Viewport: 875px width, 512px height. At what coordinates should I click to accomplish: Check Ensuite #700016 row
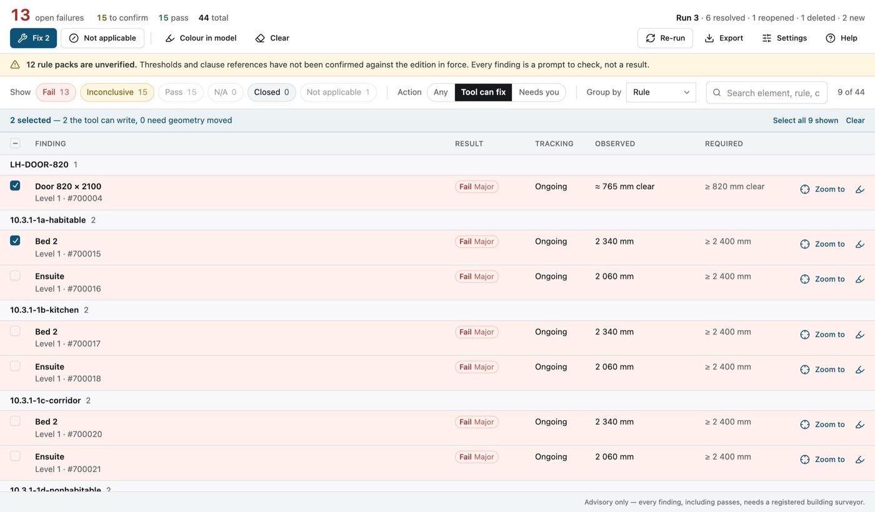pos(15,275)
